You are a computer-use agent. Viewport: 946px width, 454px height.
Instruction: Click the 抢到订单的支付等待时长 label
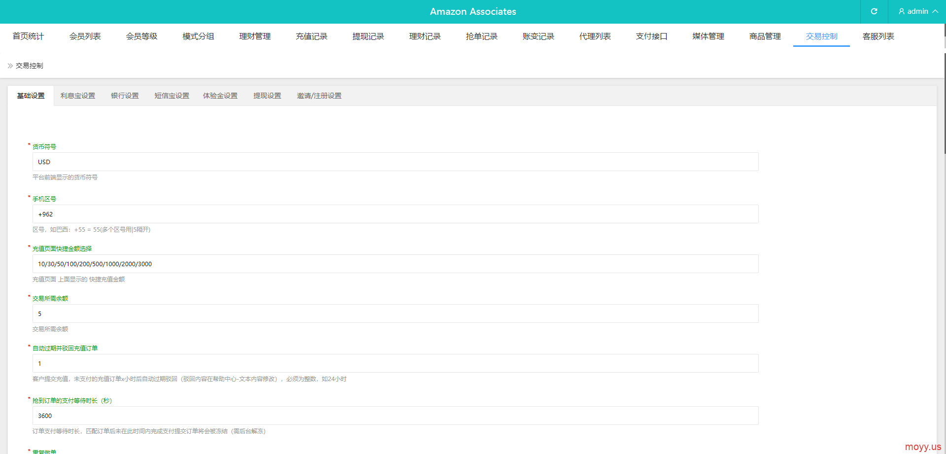[72, 400]
